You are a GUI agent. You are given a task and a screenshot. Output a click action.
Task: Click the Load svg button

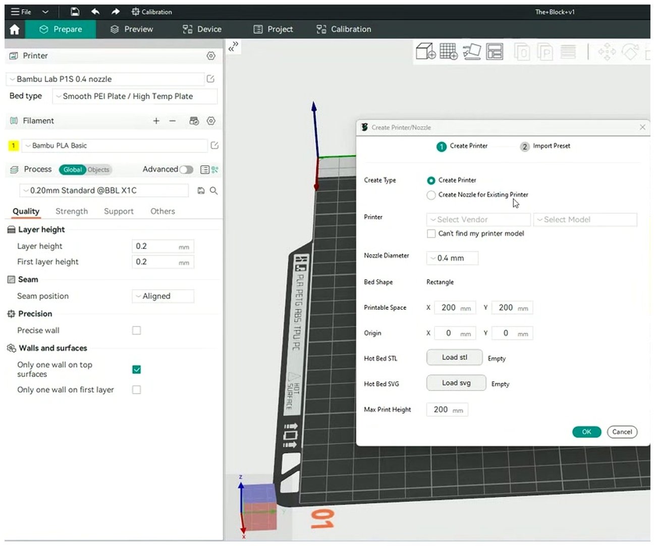pyautogui.click(x=456, y=383)
